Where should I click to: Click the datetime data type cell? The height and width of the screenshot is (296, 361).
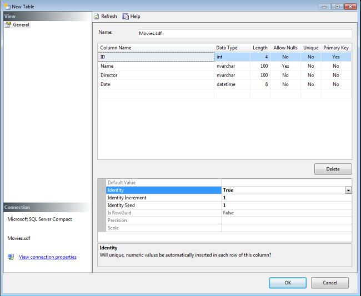click(x=232, y=84)
